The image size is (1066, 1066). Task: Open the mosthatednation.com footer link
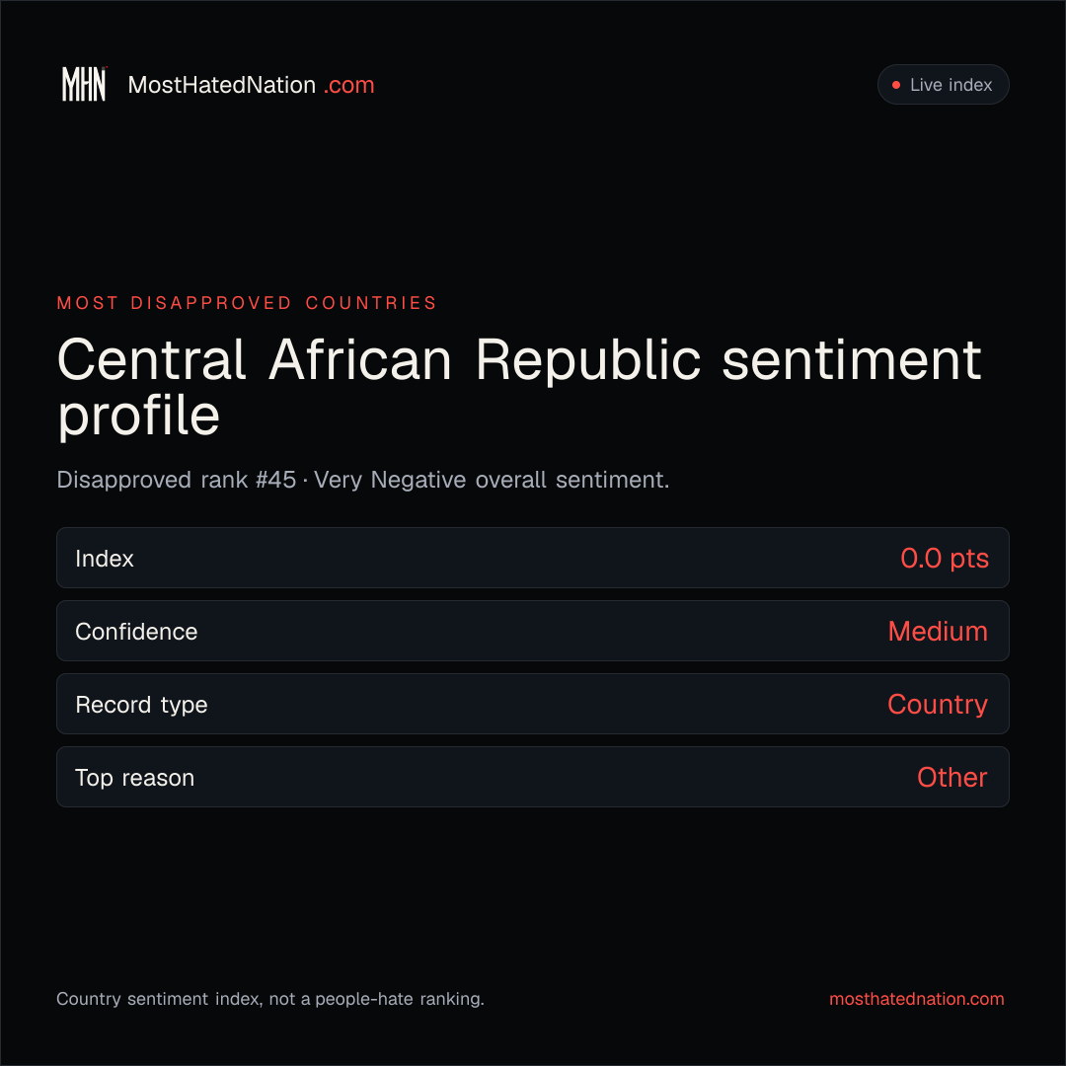[916, 999]
